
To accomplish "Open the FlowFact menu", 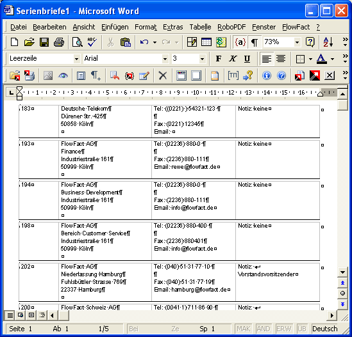I will (296, 27).
